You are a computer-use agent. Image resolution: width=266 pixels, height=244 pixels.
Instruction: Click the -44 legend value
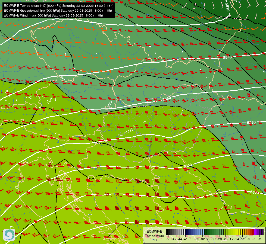(x=180, y=239)
